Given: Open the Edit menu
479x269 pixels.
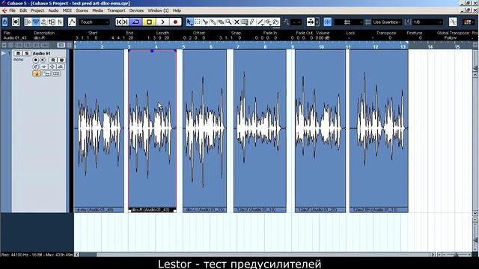Looking at the screenshot, I should tap(23, 10).
